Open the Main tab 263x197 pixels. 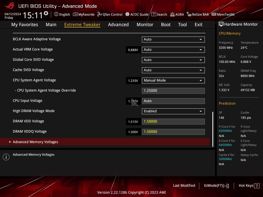(51, 25)
